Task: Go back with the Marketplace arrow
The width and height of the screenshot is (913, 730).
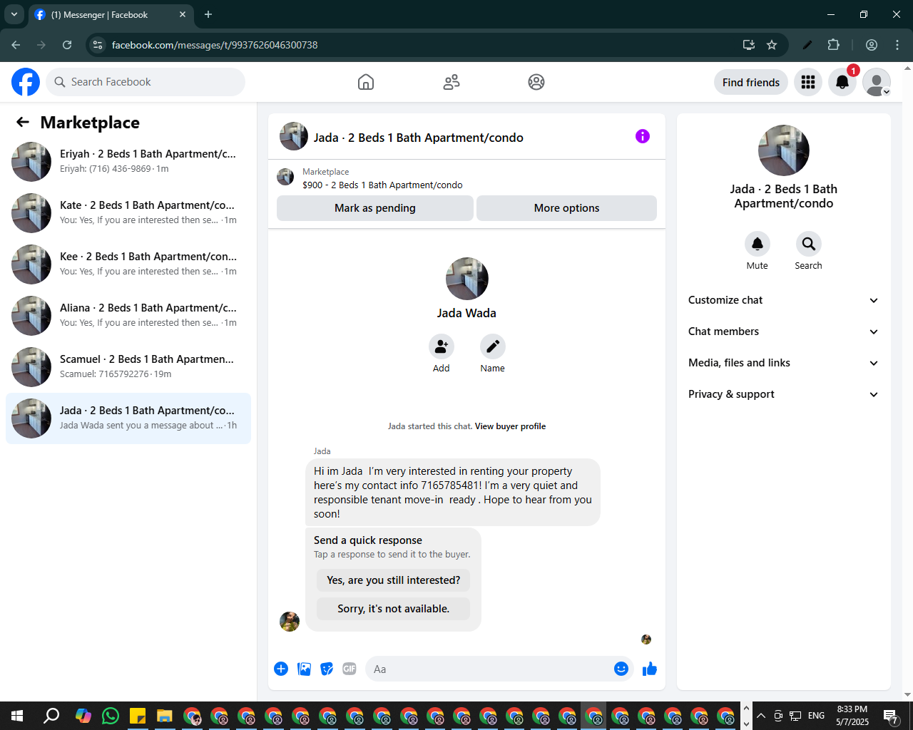Action: pyautogui.click(x=23, y=122)
